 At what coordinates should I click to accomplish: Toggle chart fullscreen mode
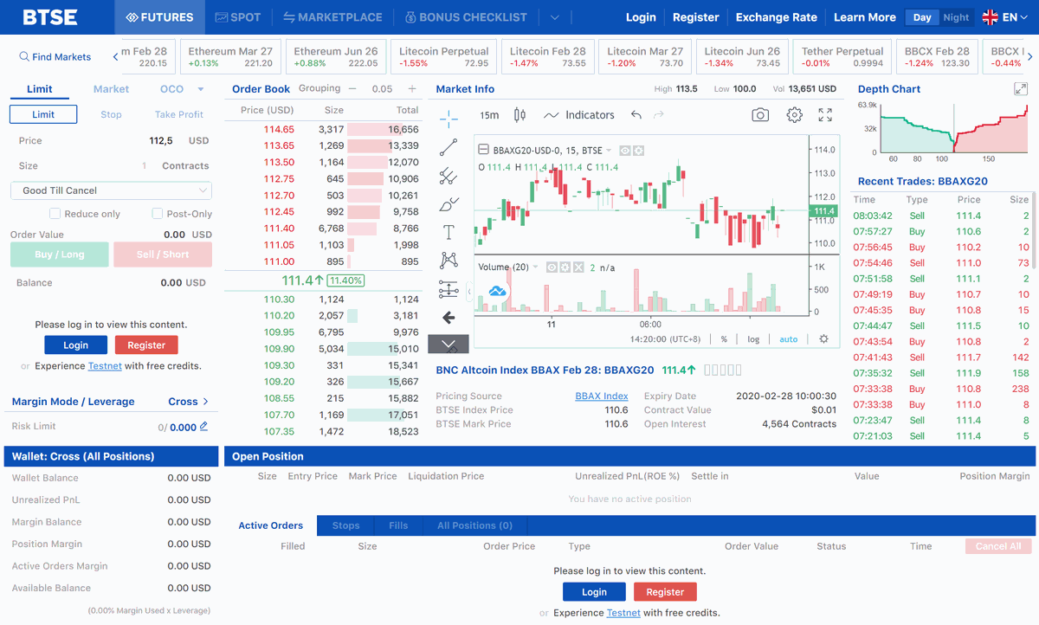[825, 115]
